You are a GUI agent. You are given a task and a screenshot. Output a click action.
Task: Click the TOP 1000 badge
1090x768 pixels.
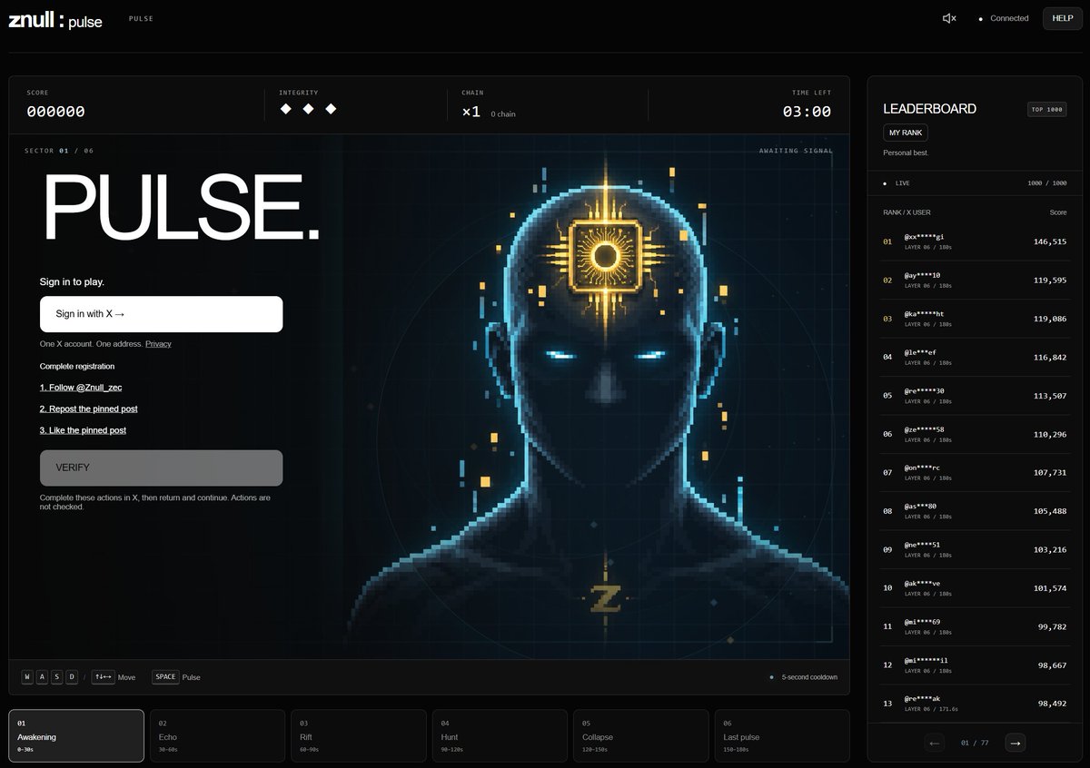coord(1047,109)
